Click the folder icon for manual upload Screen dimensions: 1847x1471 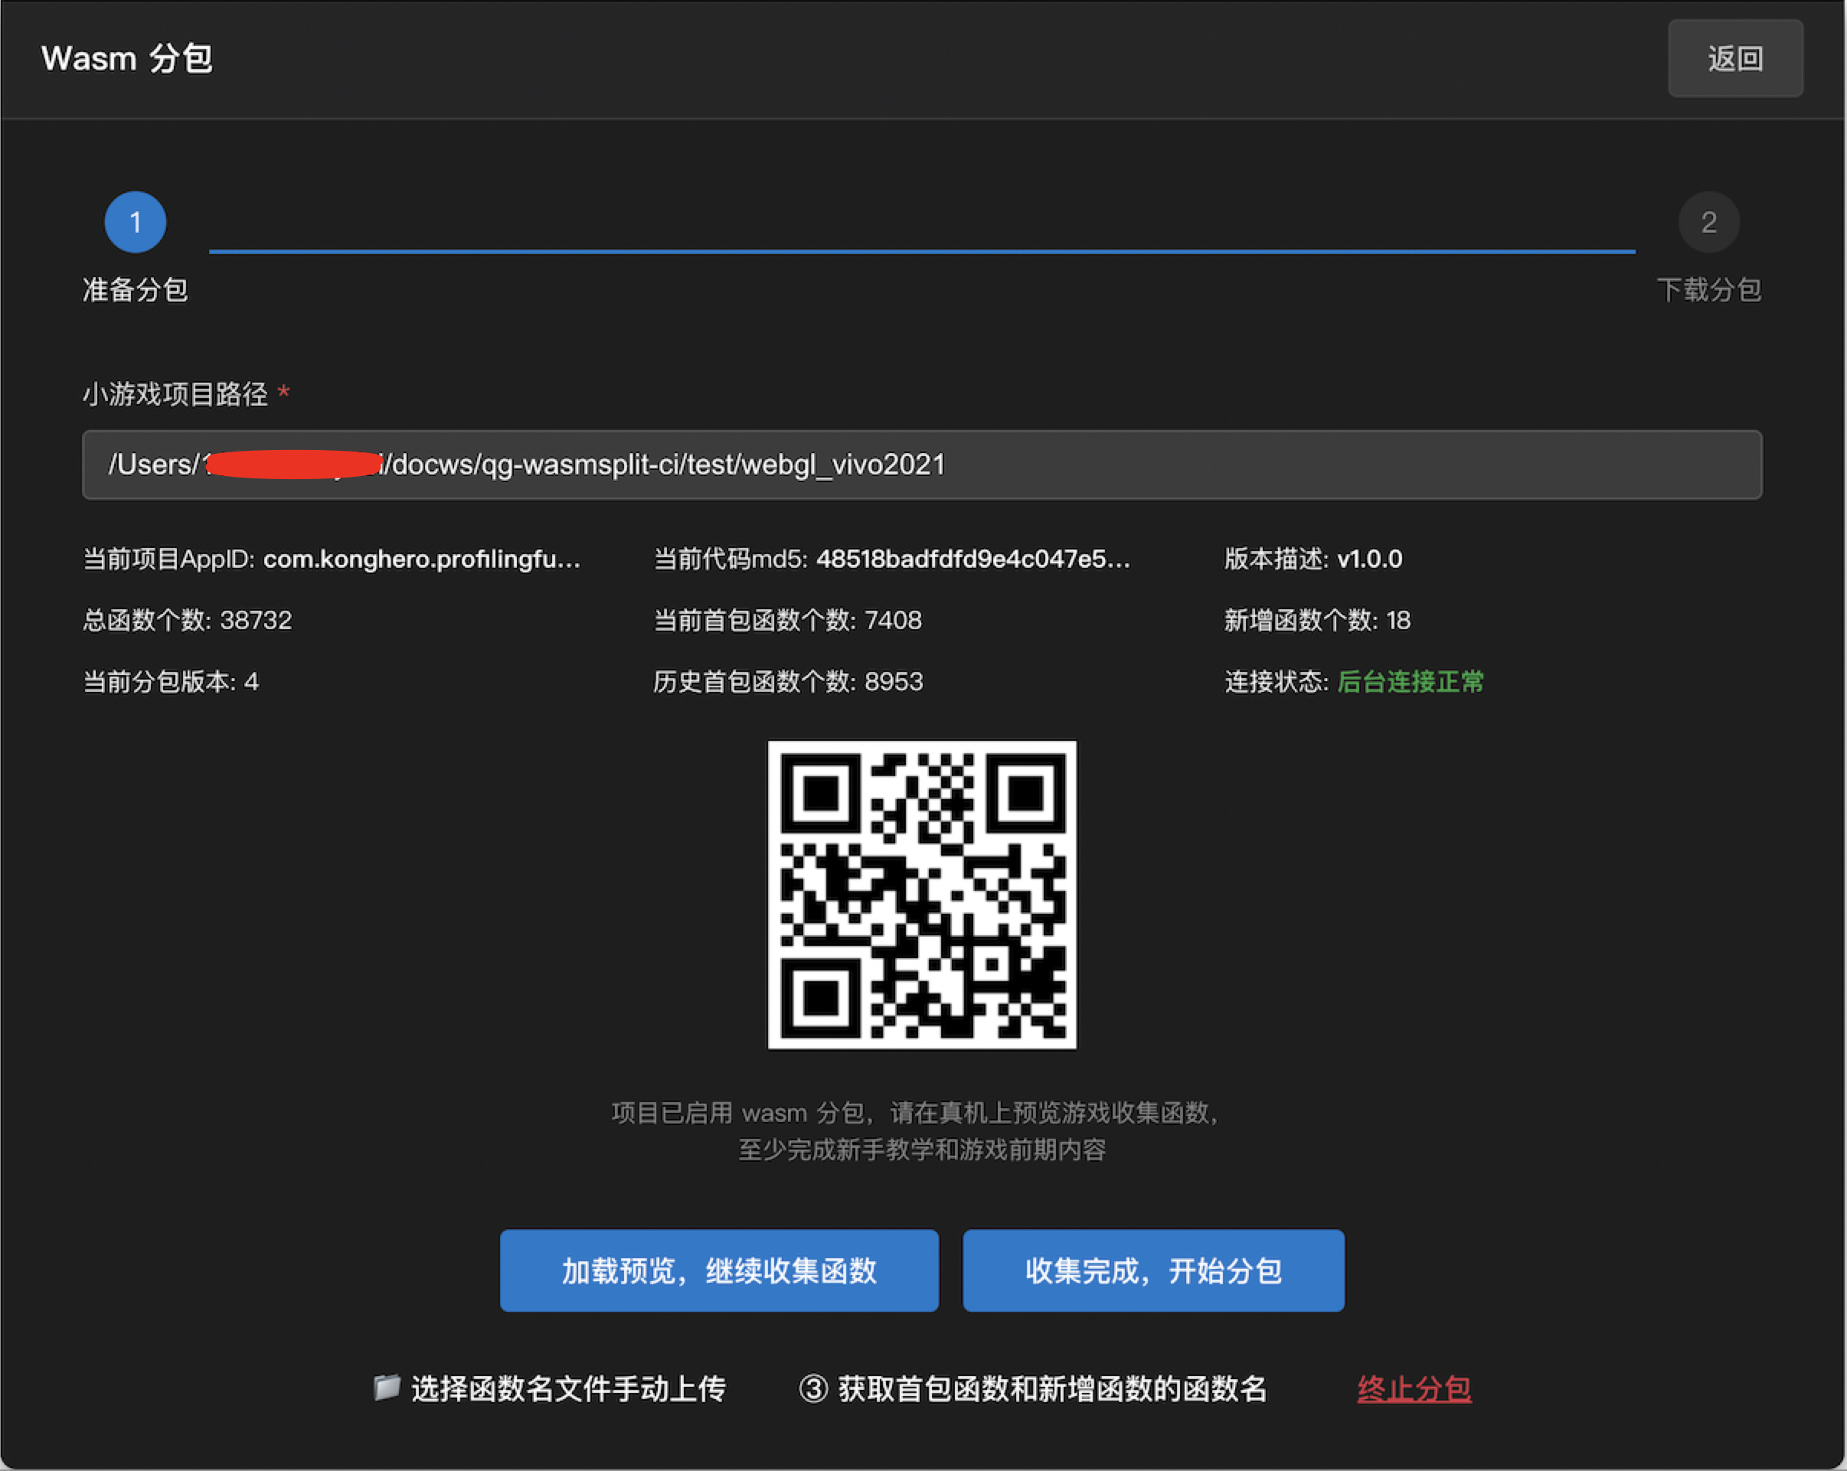(387, 1387)
